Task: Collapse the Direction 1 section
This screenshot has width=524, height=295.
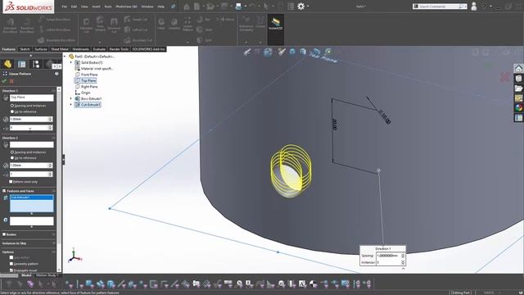Action: (53, 91)
